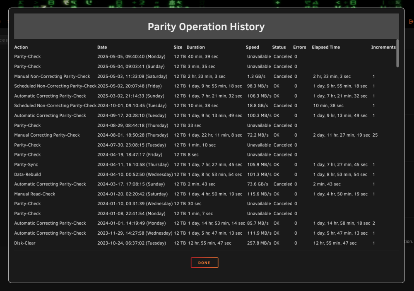The width and height of the screenshot is (414, 291).
Task: Click the elapsed time 2 min, 43 sec
Action: click(x=327, y=184)
